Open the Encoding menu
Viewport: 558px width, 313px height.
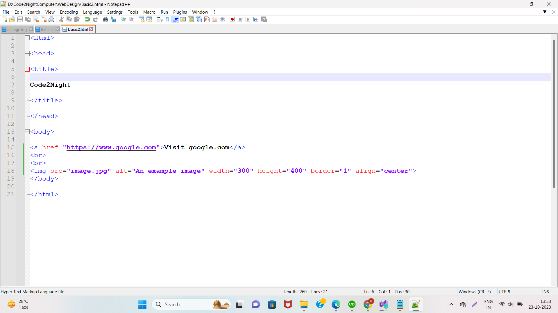pyautogui.click(x=69, y=12)
